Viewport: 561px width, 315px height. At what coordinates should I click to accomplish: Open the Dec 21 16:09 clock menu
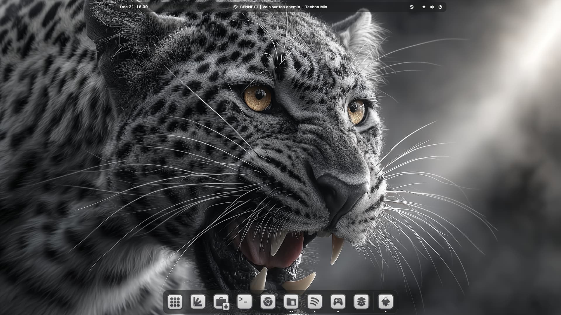[134, 7]
